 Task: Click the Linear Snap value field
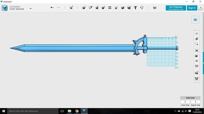tap(185, 102)
